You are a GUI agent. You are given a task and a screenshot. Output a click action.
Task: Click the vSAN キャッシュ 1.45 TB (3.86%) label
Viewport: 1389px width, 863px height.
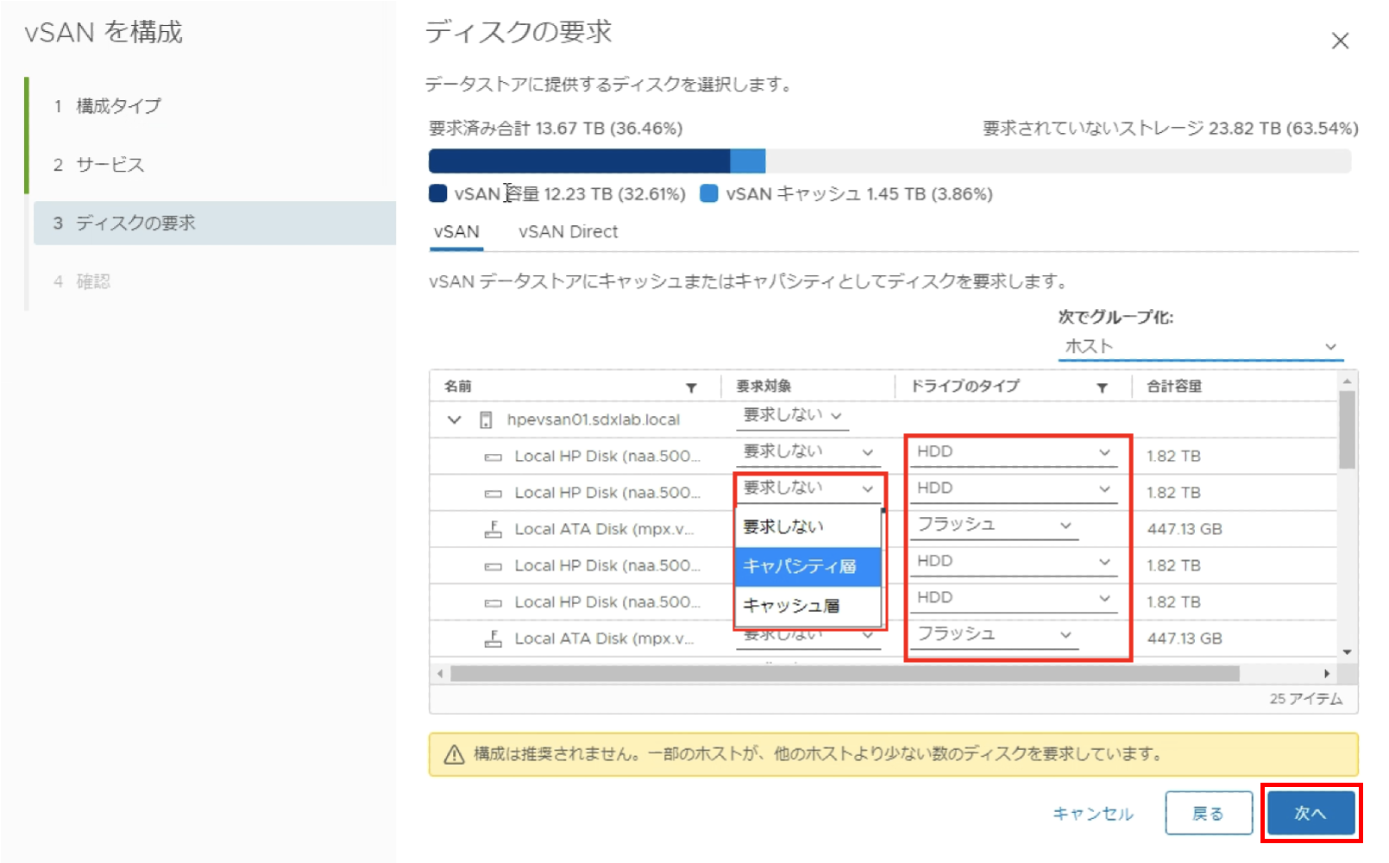point(859,194)
